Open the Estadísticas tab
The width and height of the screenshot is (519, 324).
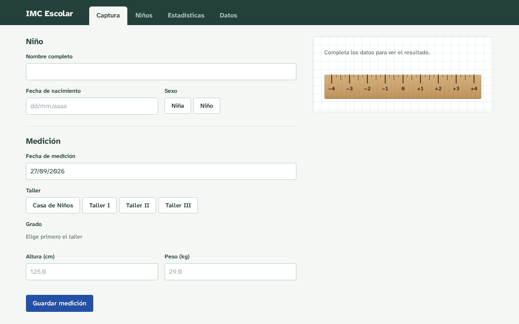pos(186,16)
